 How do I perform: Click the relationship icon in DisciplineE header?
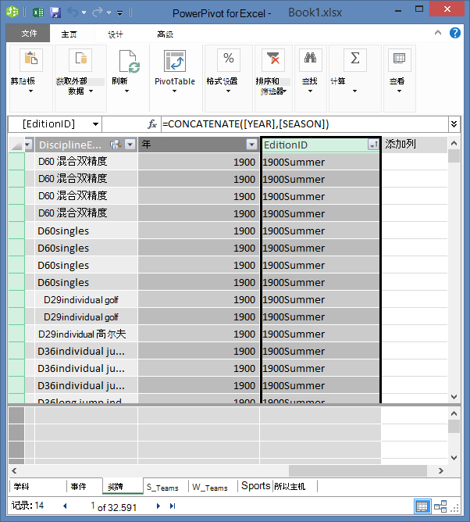(x=116, y=145)
